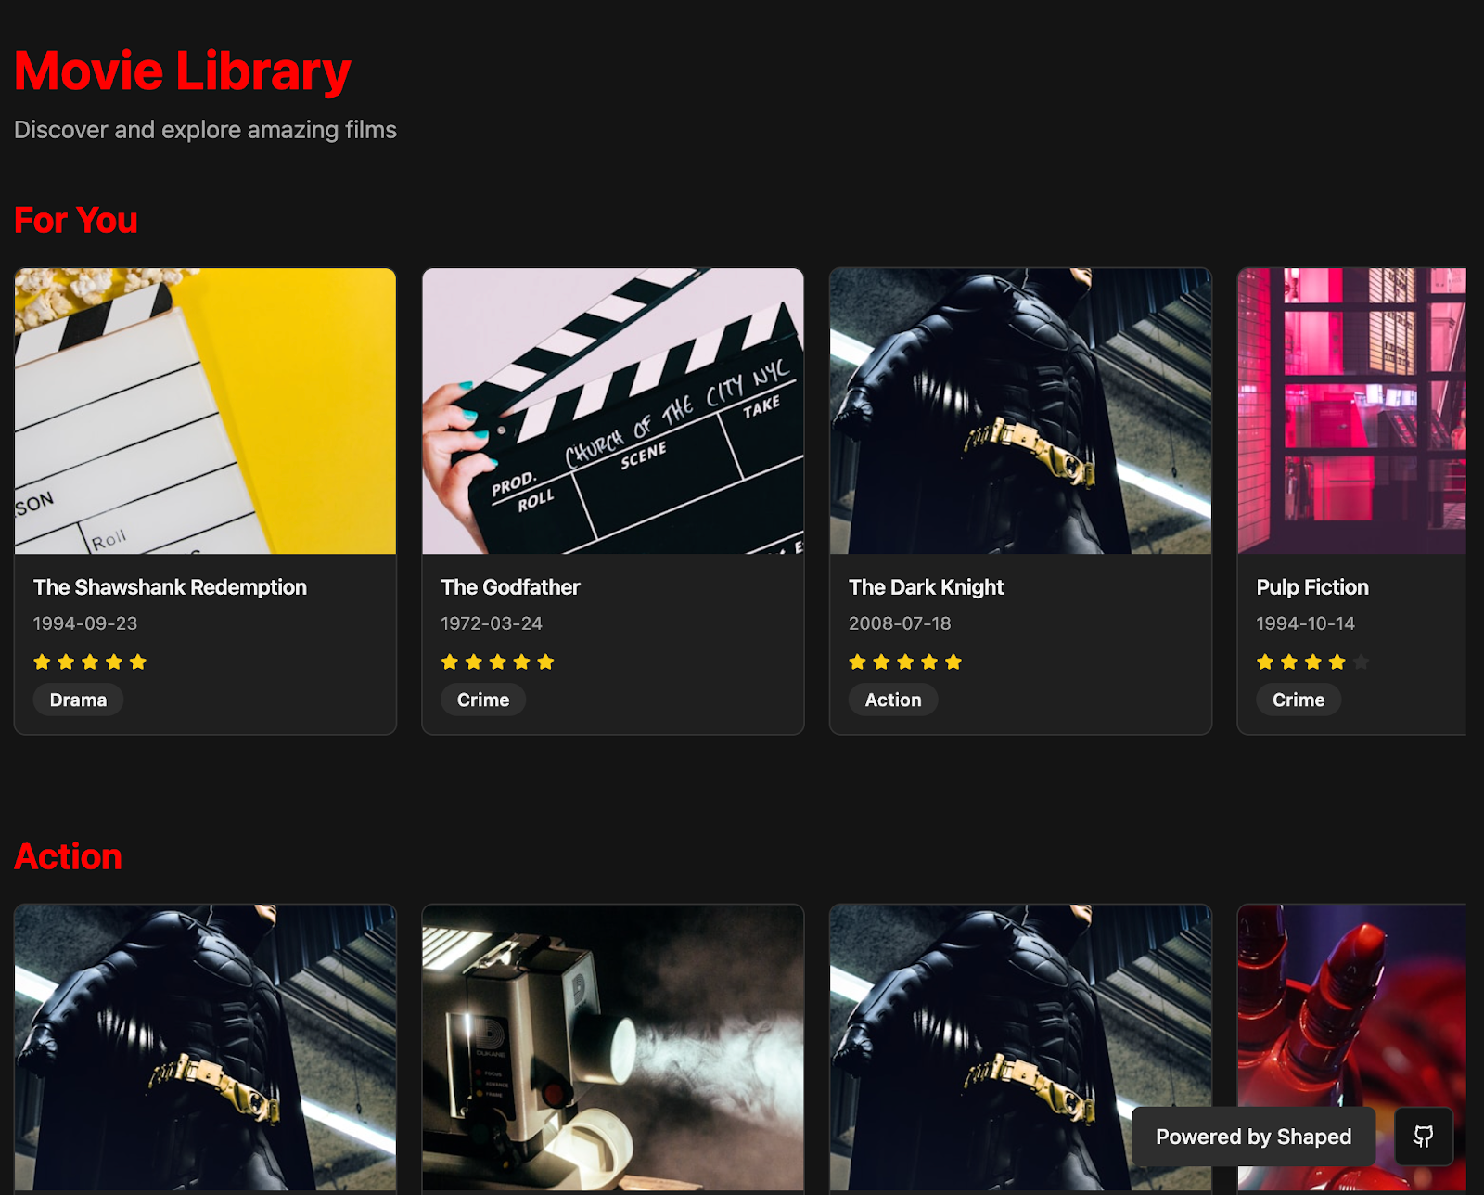Click the Action section heading

[68, 856]
